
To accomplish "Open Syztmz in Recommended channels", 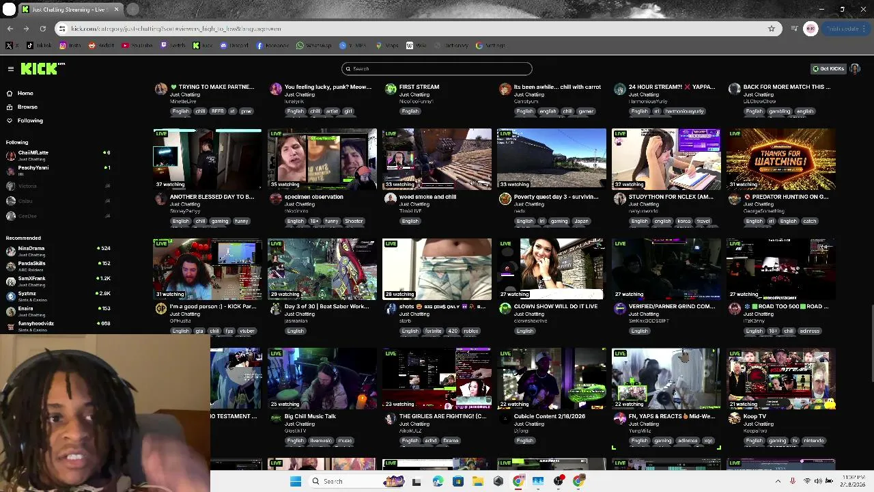I will tap(58, 296).
